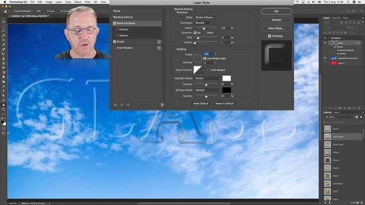365x205 pixels.
Task: Click the white Highlight color swatch
Action: [x=226, y=79]
